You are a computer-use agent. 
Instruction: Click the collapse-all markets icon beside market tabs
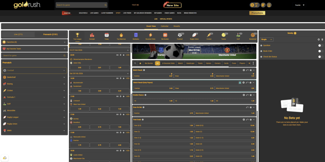pos(253,63)
